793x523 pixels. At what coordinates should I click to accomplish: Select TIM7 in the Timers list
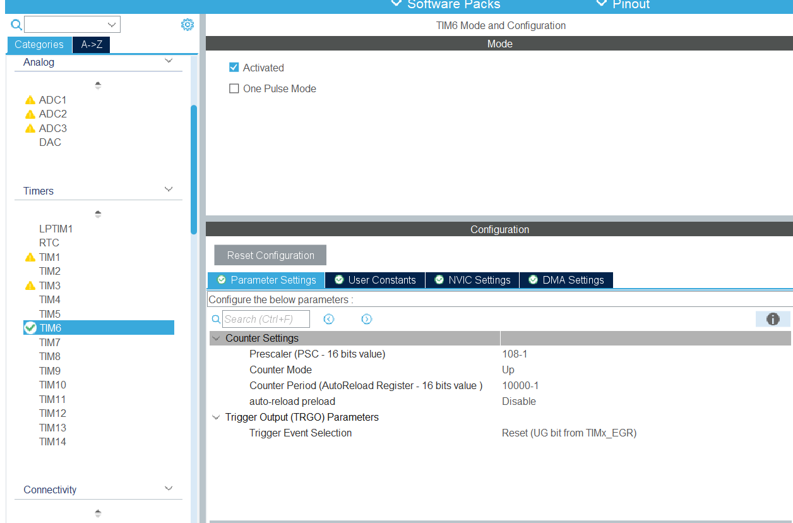point(50,342)
